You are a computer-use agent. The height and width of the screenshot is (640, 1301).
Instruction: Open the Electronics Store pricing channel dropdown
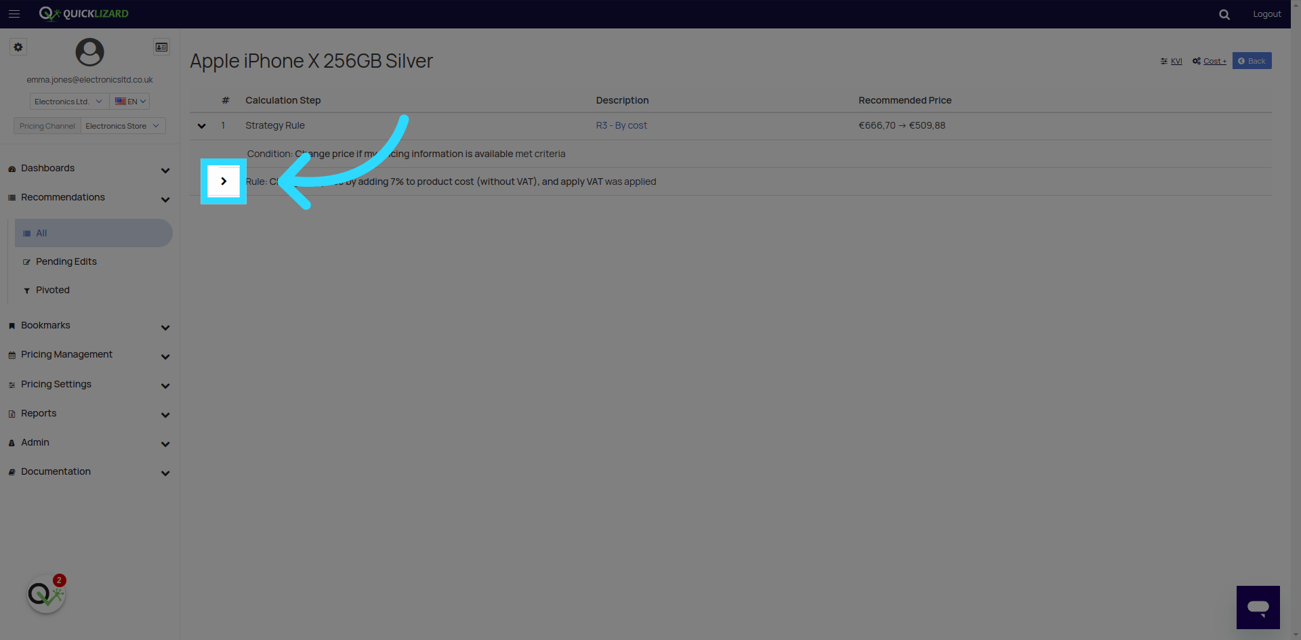[x=123, y=126]
